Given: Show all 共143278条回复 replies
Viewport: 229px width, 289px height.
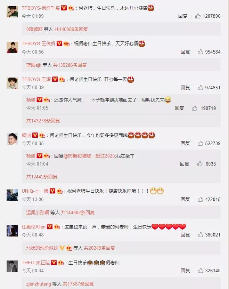Looking at the screenshot, I should point(43,121).
